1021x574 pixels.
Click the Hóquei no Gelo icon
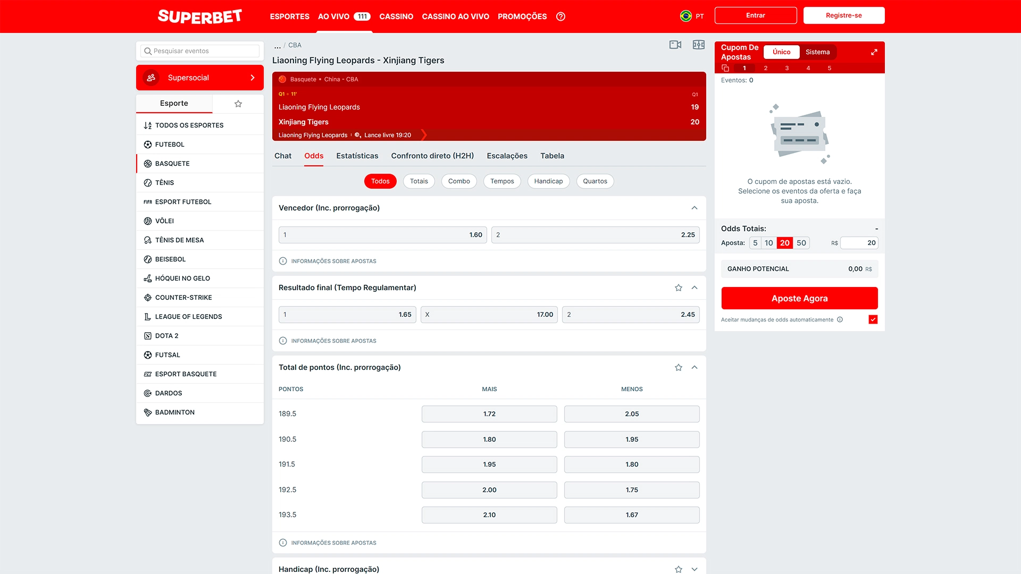tap(148, 278)
